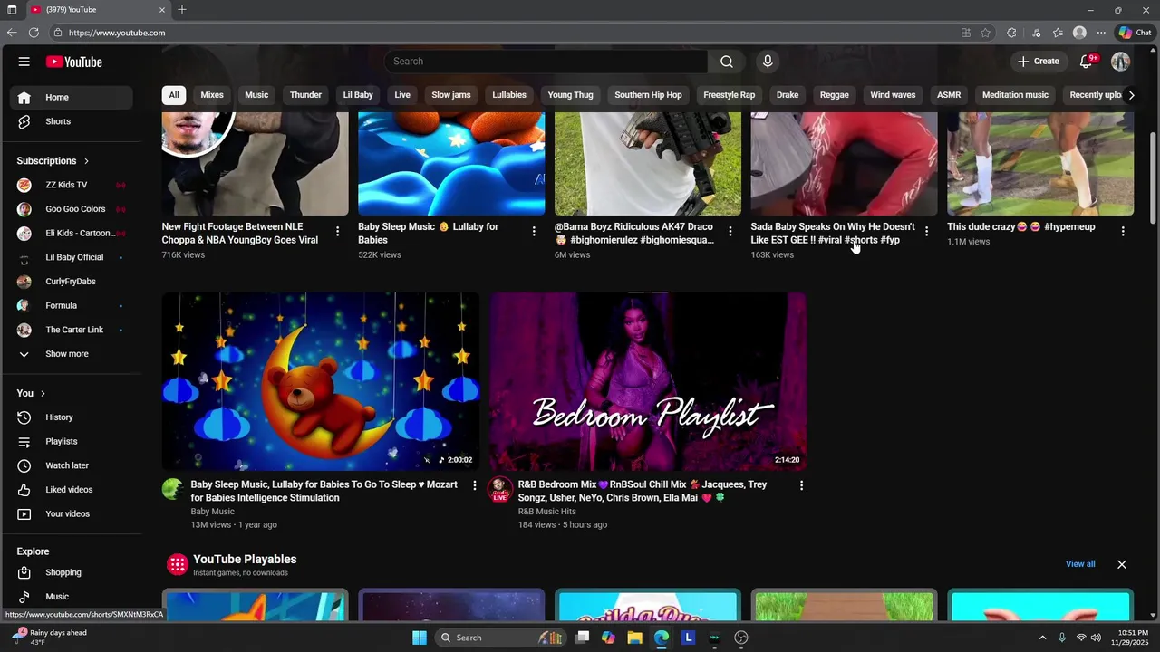This screenshot has height=652, width=1160.
Task: Open Microsoft Edge in taskbar
Action: tap(662, 638)
